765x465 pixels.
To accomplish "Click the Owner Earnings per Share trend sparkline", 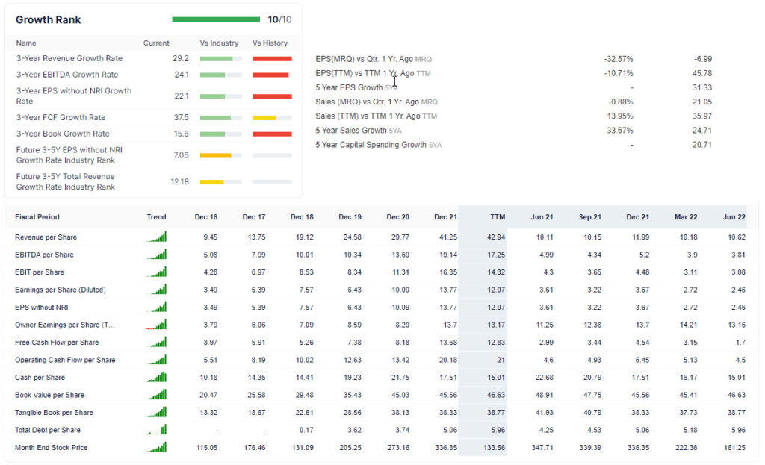I will (156, 325).
